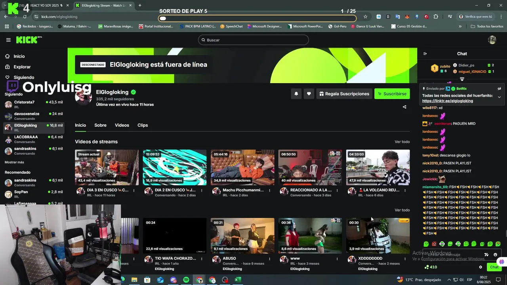Image resolution: width=507 pixels, height=285 pixels.
Task: Click the share icon below Suscribirse
Action: (404, 107)
